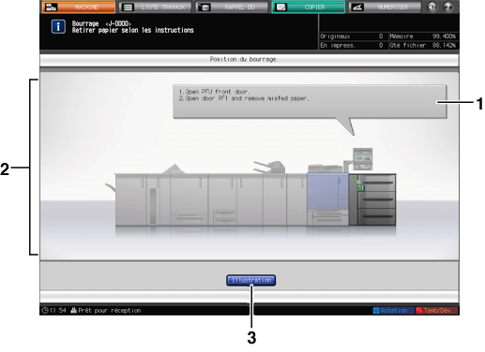Viewport: 485px width, 352px height.
Task: Click the Bourrage J-0000 message text
Action: (101, 23)
